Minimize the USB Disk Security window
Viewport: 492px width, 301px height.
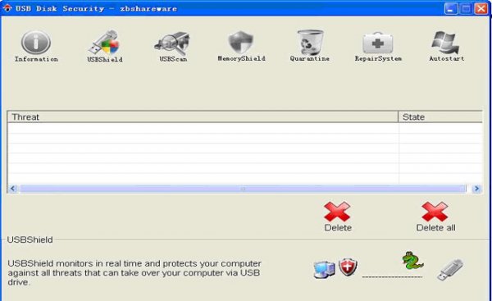[x=450, y=8]
